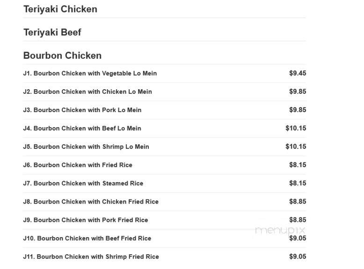Click the $8.15 price beside J7
Screen dimensions: 364x269
[x=298, y=183]
